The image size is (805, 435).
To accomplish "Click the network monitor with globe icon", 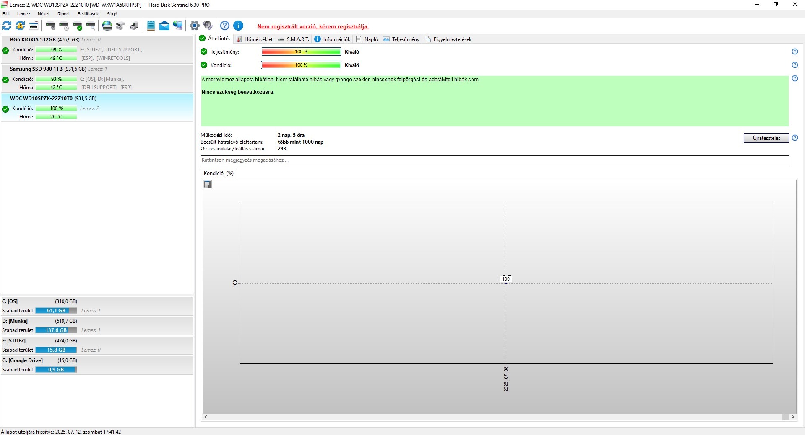I will pos(178,26).
